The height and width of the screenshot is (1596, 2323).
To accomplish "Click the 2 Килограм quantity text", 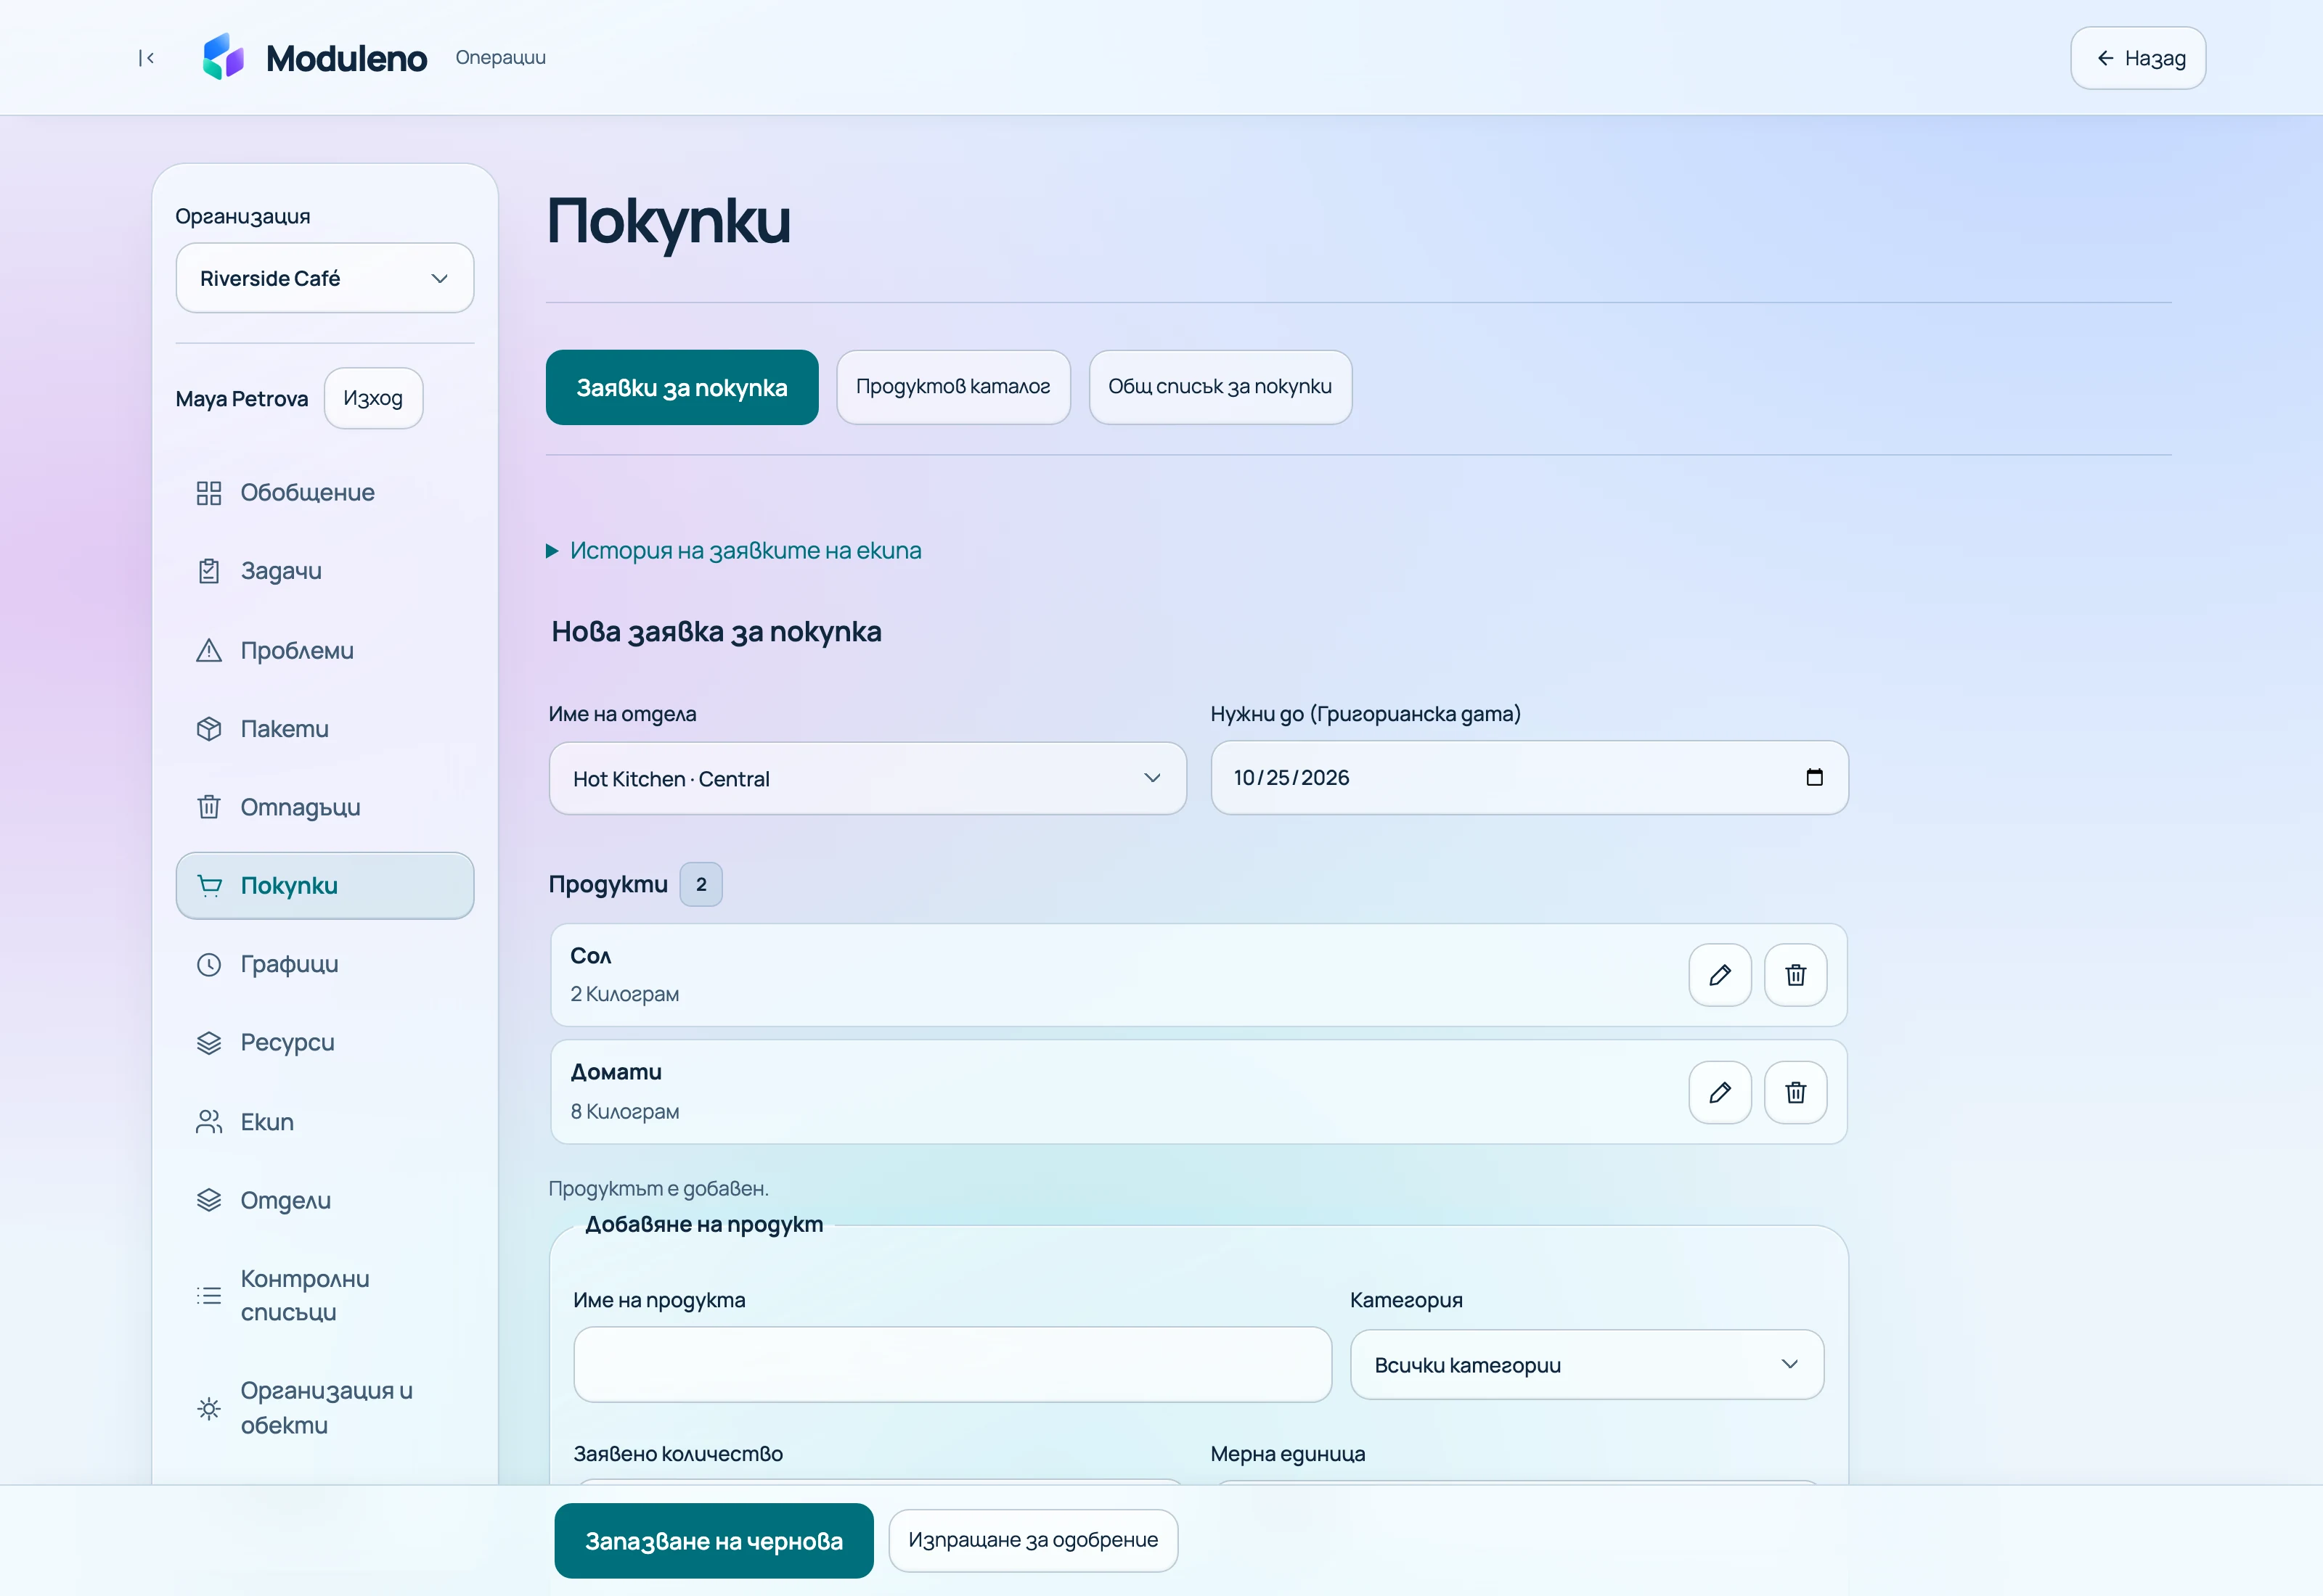I will [624, 994].
